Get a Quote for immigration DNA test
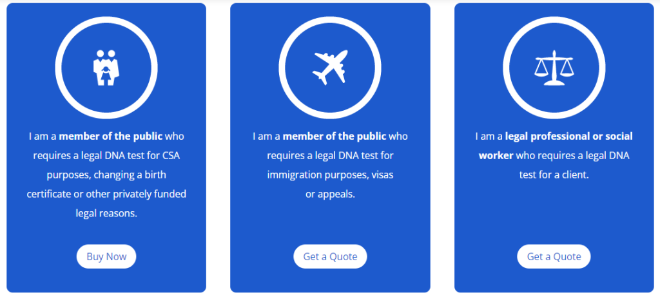 pyautogui.click(x=330, y=256)
